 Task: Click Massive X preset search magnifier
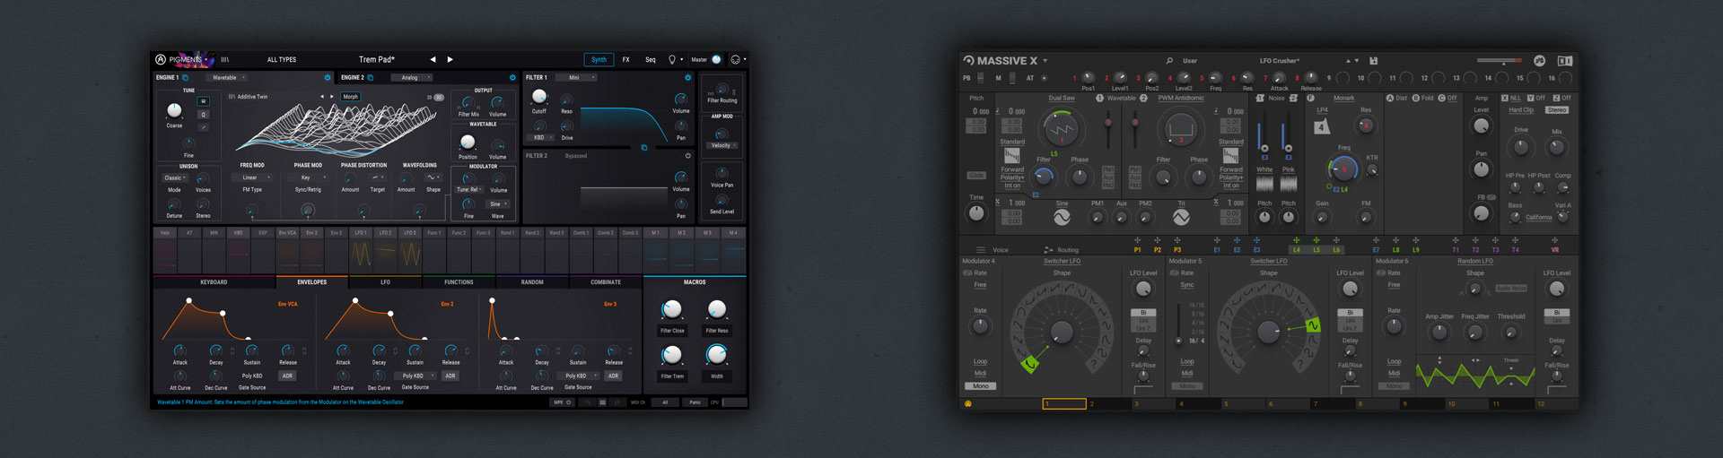click(1169, 61)
